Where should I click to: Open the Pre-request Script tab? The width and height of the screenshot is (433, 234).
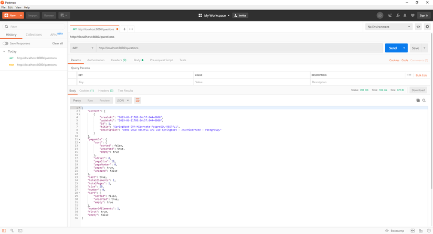point(161,60)
